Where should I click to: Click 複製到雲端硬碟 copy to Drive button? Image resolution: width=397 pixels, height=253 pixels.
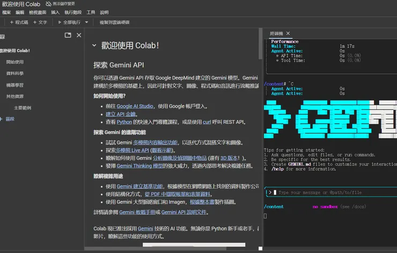coord(114,23)
